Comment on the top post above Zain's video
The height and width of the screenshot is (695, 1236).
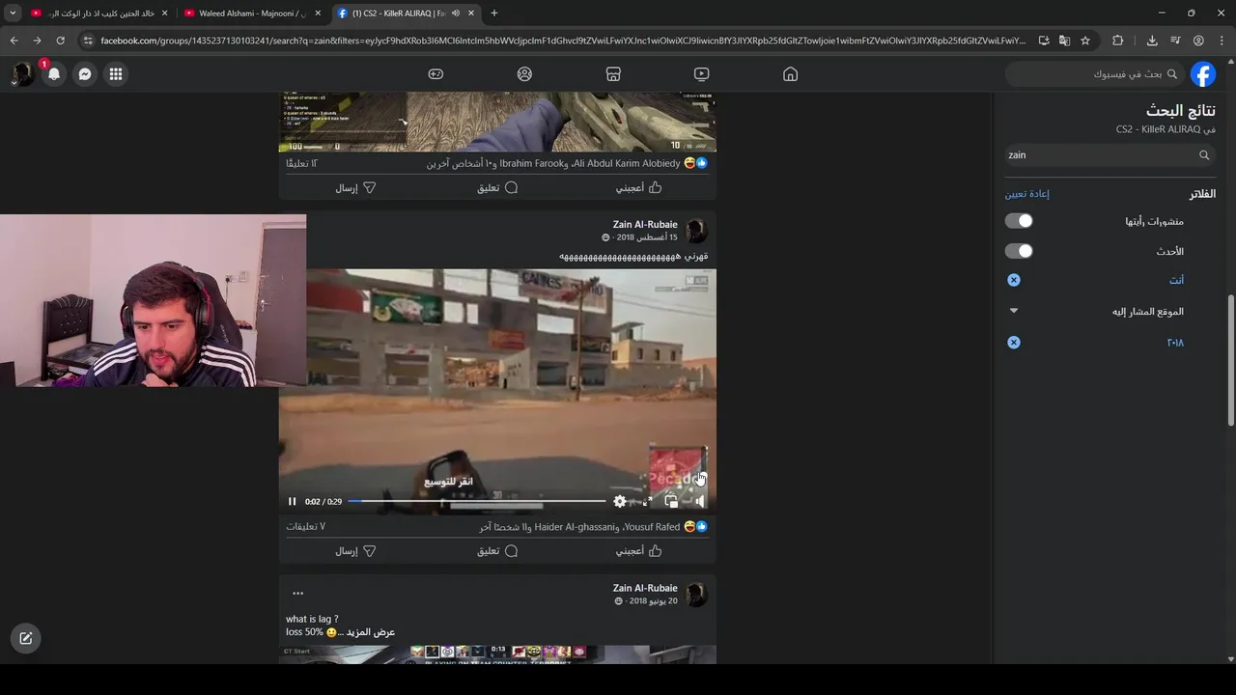[x=497, y=188]
